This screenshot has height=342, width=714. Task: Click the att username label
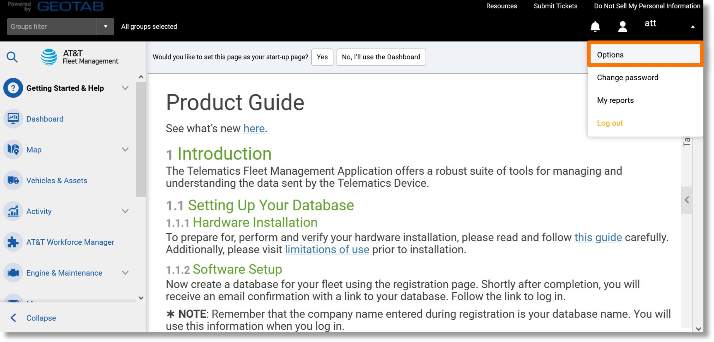650,23
